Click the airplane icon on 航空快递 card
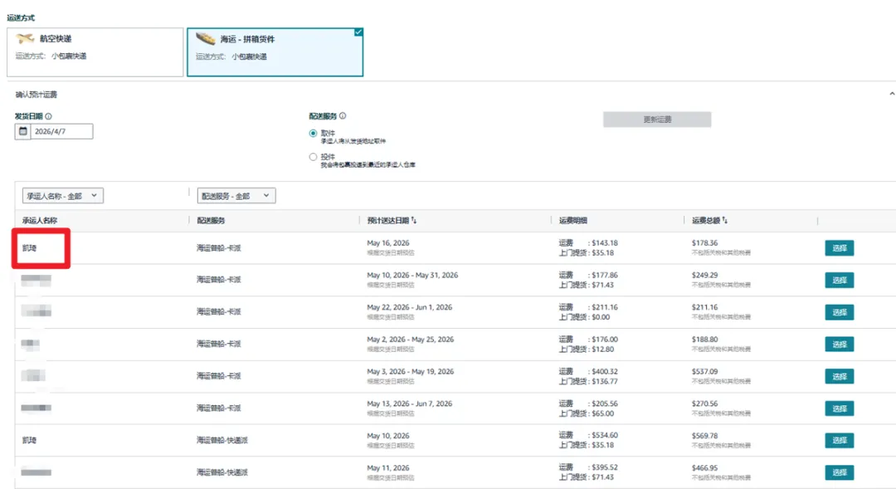This screenshot has height=489, width=896. [25, 38]
